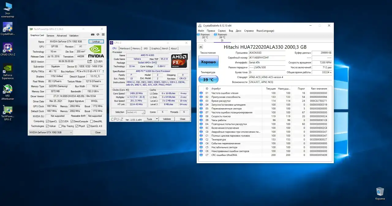Click the status dot for attribute C2 Температура
Image resolution: width=392 pixels, height=206 pixels.
(x=201, y=139)
